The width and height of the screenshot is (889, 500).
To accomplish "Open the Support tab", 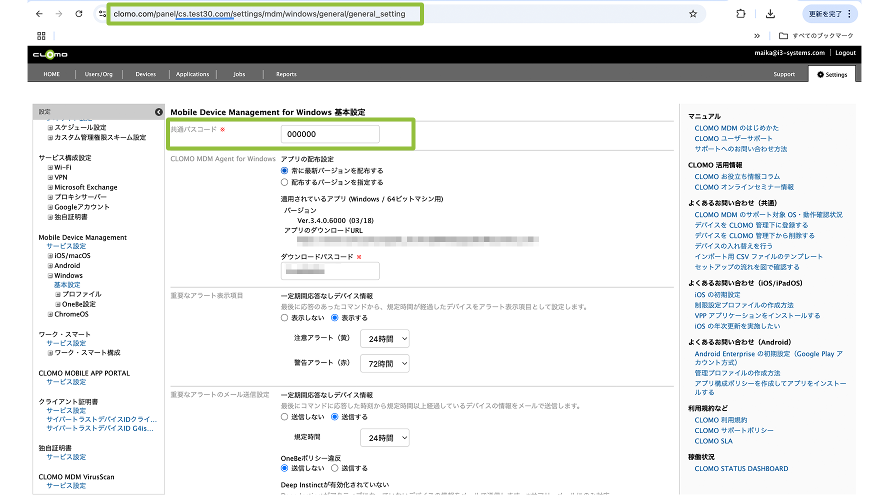I will coord(784,74).
